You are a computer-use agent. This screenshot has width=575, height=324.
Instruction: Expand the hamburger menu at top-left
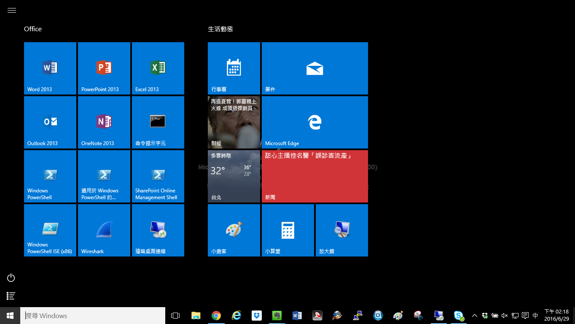point(12,11)
